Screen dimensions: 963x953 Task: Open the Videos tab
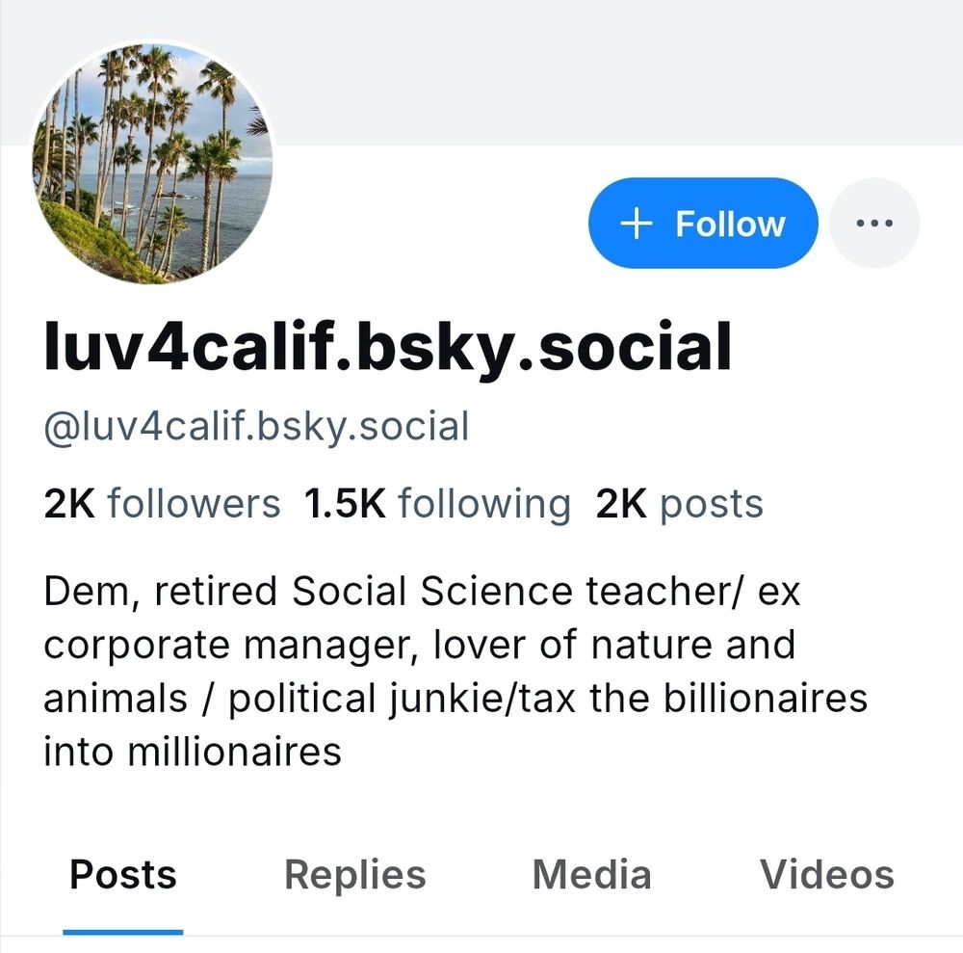click(826, 874)
